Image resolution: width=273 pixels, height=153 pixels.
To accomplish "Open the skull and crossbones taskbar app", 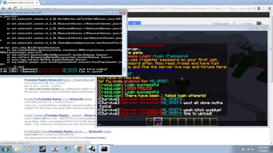I will tap(55, 149).
